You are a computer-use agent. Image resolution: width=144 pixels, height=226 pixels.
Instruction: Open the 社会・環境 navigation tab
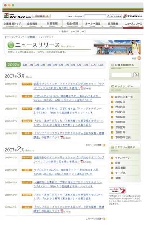(73, 24)
